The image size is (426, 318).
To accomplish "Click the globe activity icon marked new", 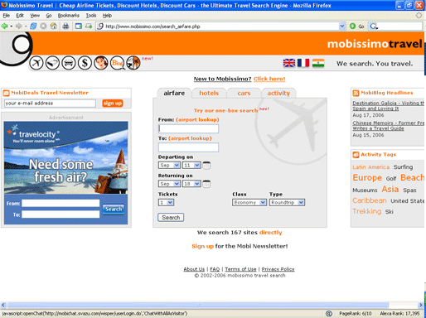I will [x=133, y=63].
